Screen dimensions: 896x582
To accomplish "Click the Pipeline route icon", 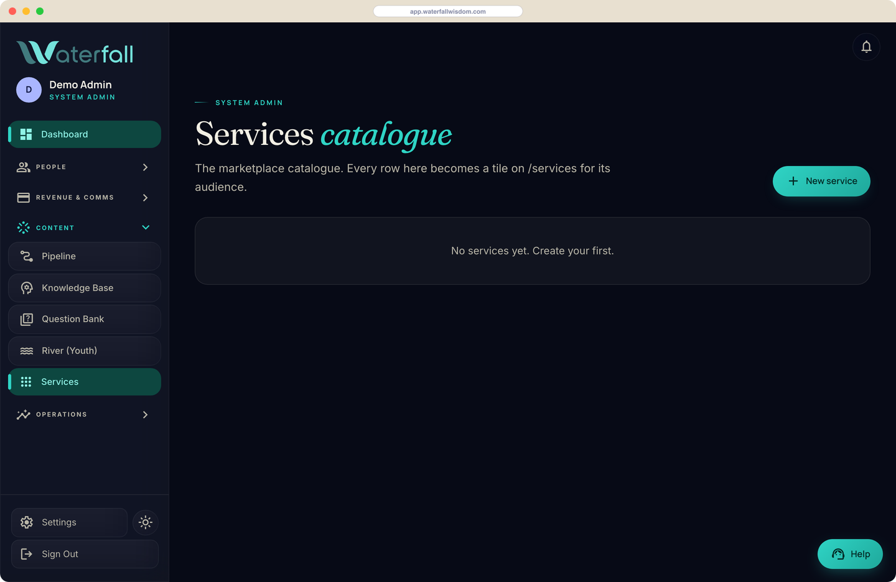I will click(x=27, y=256).
